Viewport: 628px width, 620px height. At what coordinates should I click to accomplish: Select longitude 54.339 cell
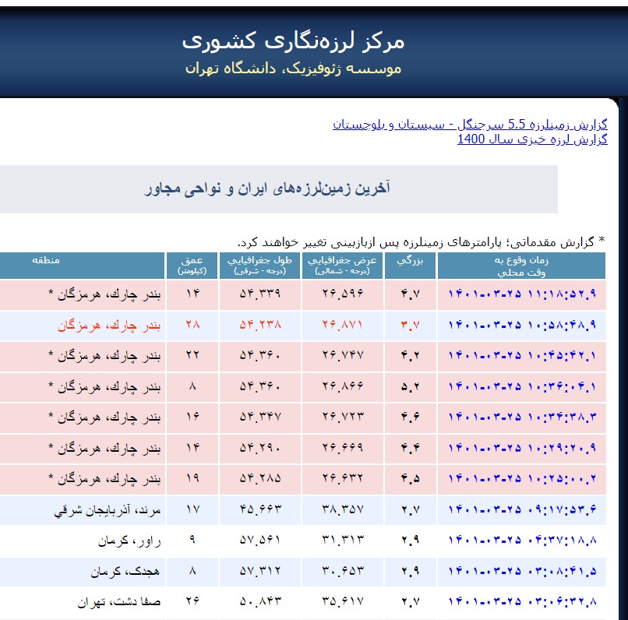tap(260, 294)
